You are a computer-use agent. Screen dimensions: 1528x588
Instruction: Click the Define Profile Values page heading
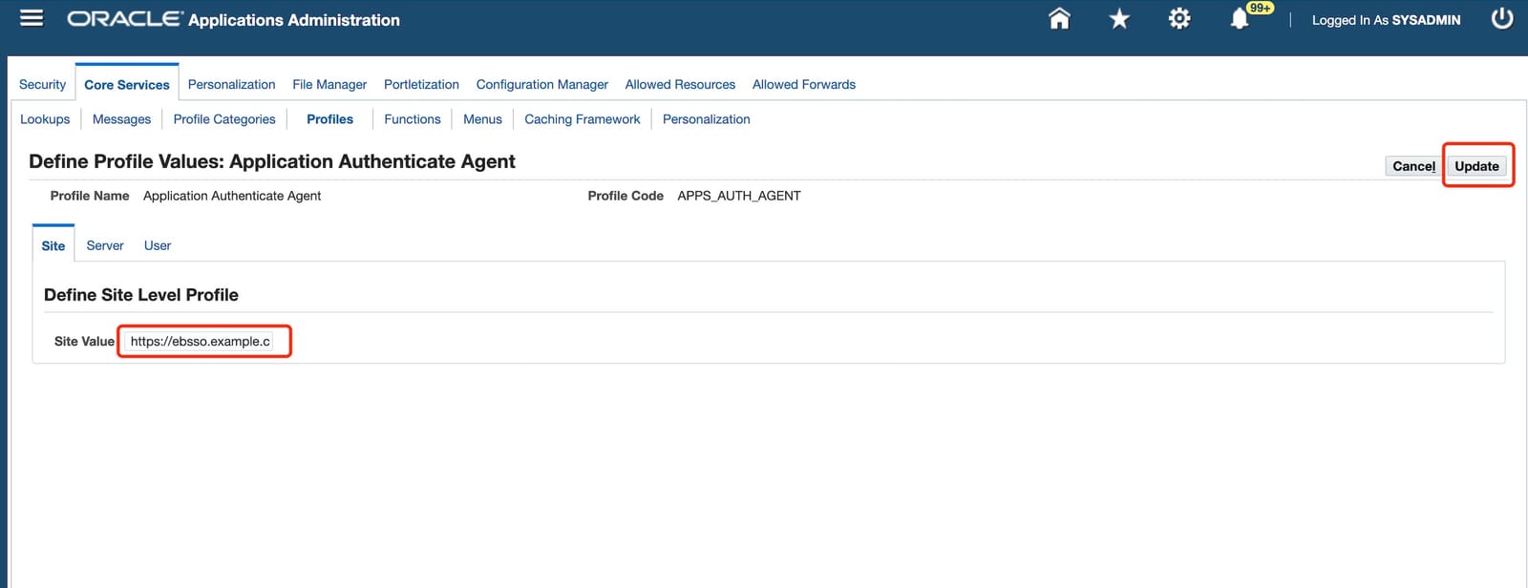(272, 161)
